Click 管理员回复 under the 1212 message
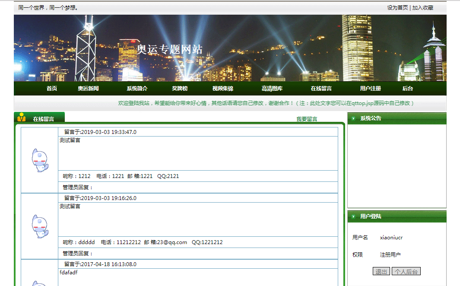This screenshot has width=460, height=286. 78,187
